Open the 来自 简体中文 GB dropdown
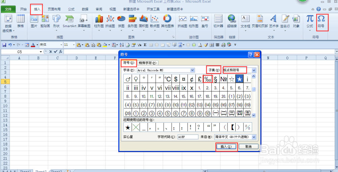 click(x=254, y=137)
